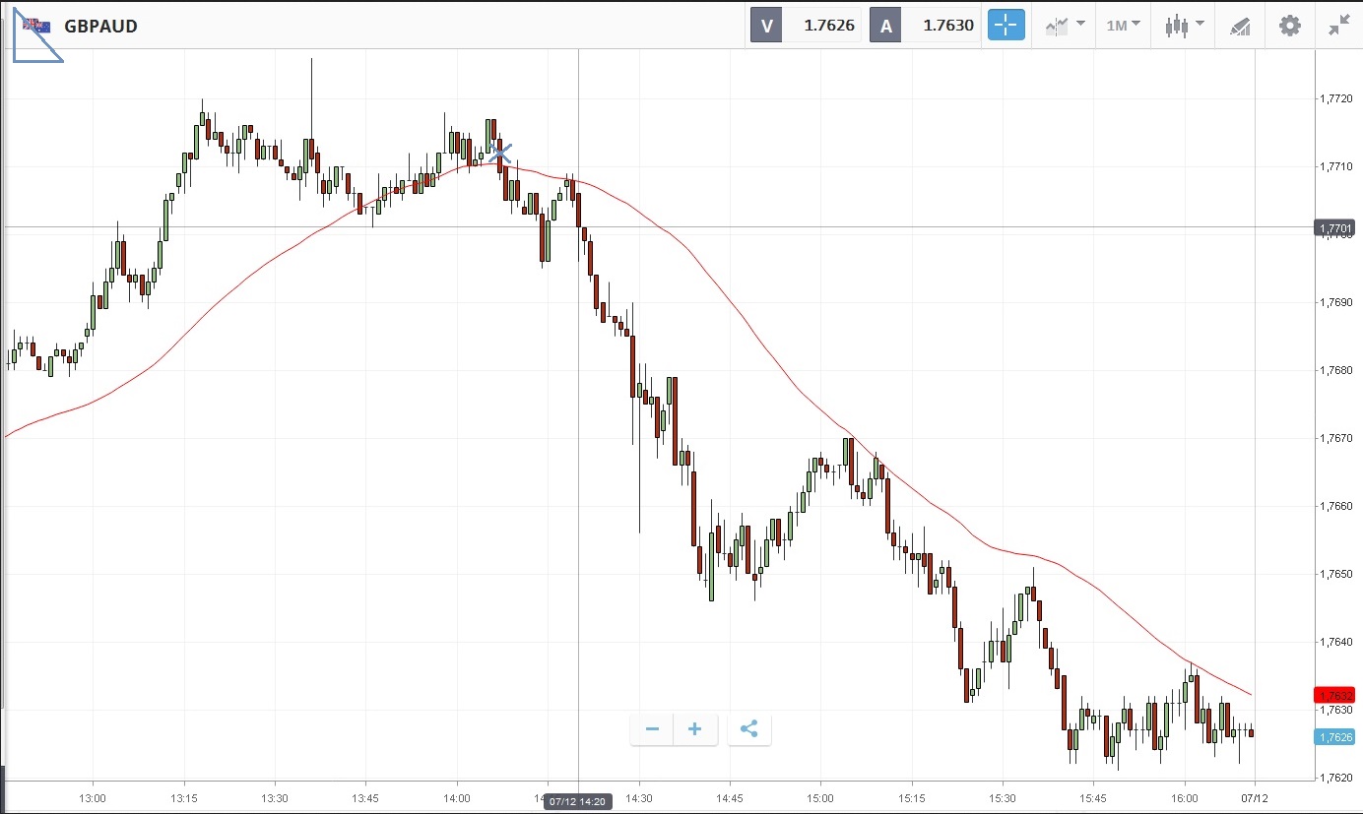This screenshot has width=1363, height=814.
Task: Zoom in with the plus button
Action: pos(695,729)
